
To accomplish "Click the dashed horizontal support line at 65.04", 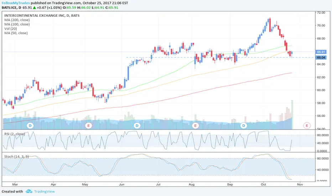I will 220,57.
